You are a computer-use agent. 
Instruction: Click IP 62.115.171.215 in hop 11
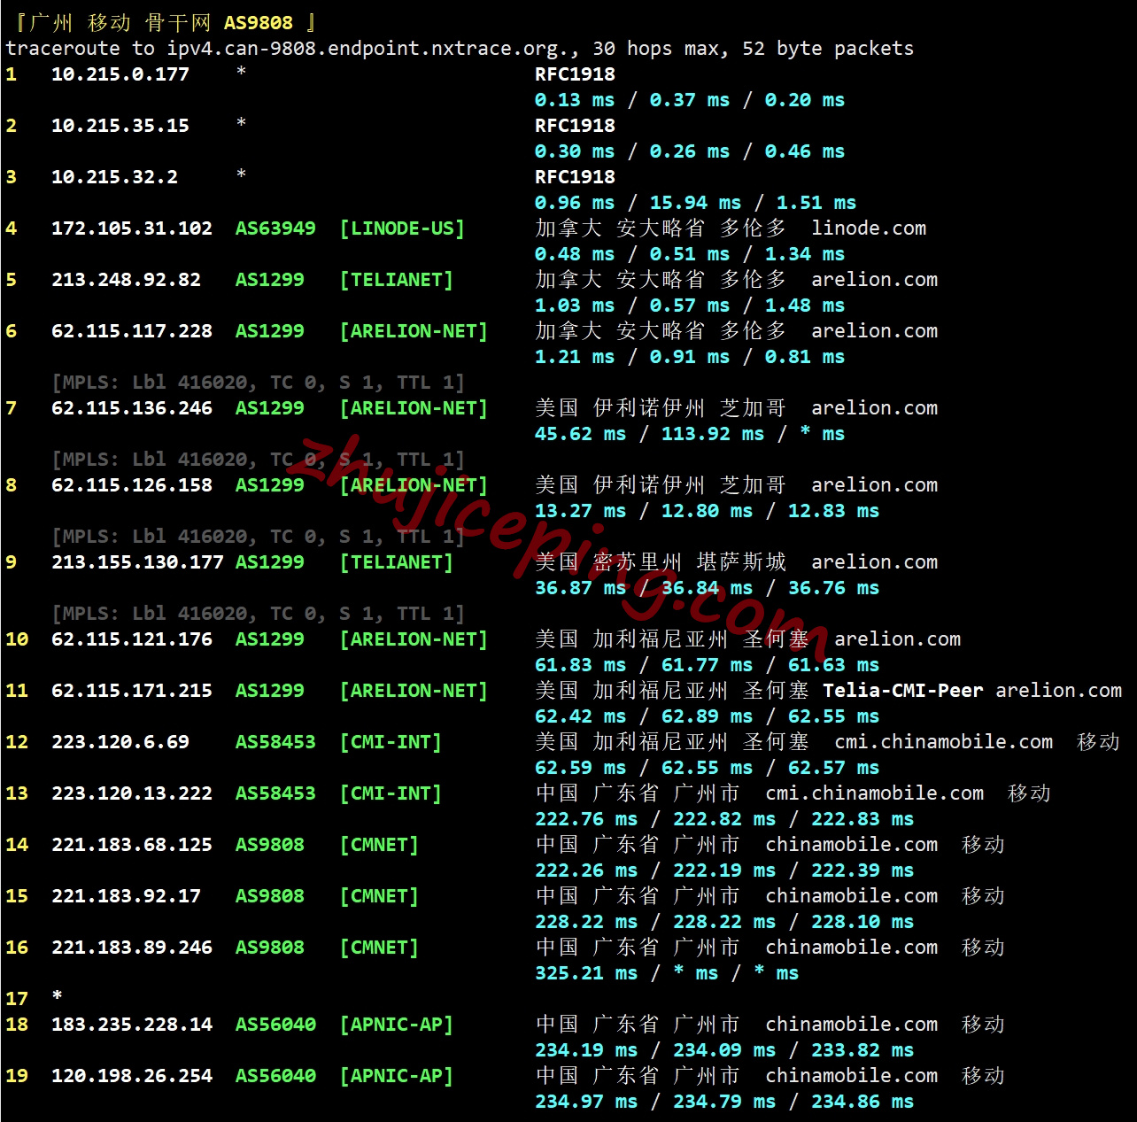(x=132, y=691)
